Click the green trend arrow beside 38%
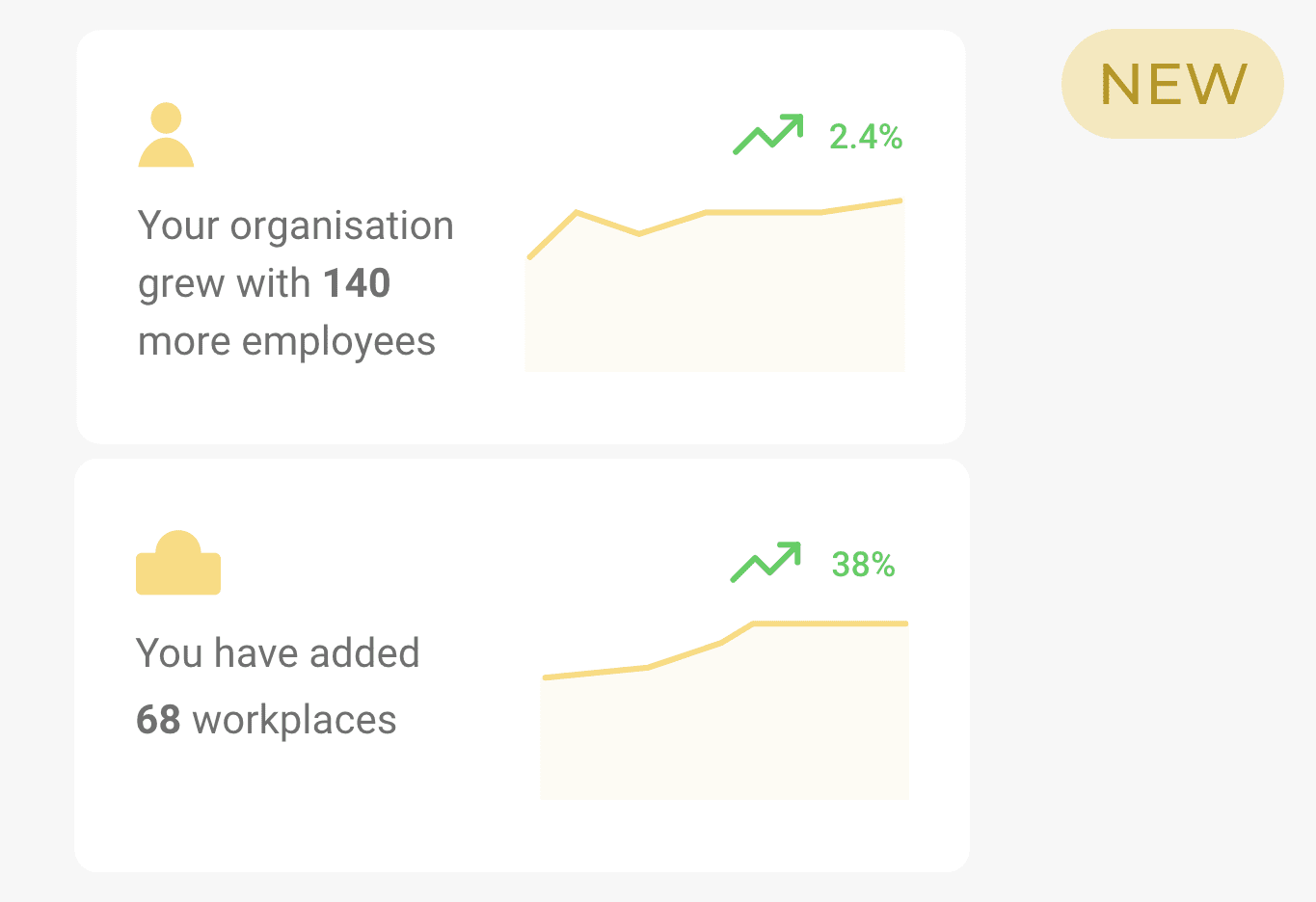 (x=765, y=562)
